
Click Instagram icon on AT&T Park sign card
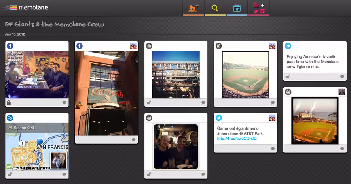(149, 46)
